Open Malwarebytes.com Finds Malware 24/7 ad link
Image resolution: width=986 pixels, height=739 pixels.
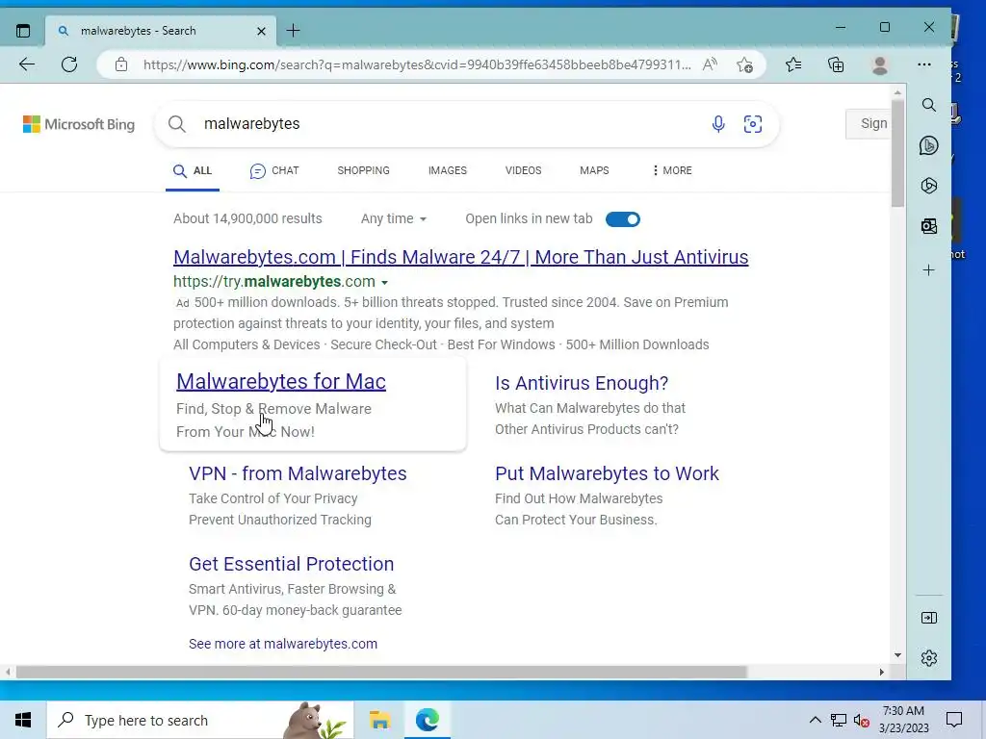pyautogui.click(x=461, y=257)
